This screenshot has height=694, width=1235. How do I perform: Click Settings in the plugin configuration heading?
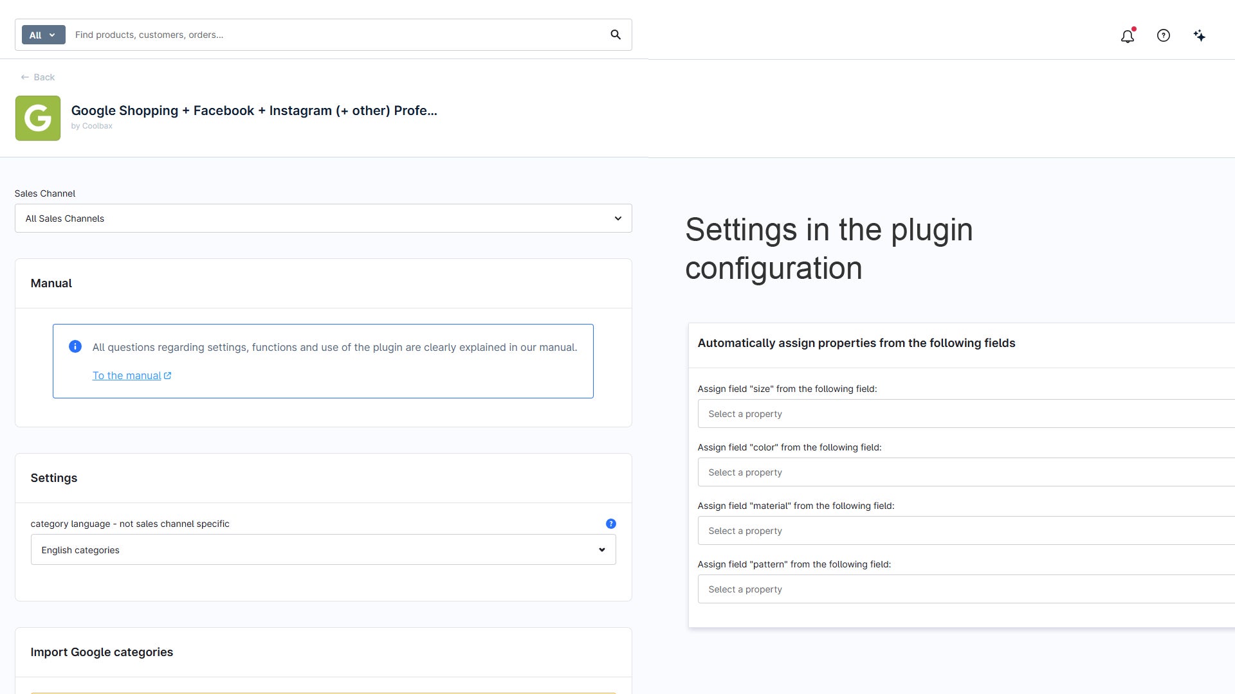click(x=828, y=249)
